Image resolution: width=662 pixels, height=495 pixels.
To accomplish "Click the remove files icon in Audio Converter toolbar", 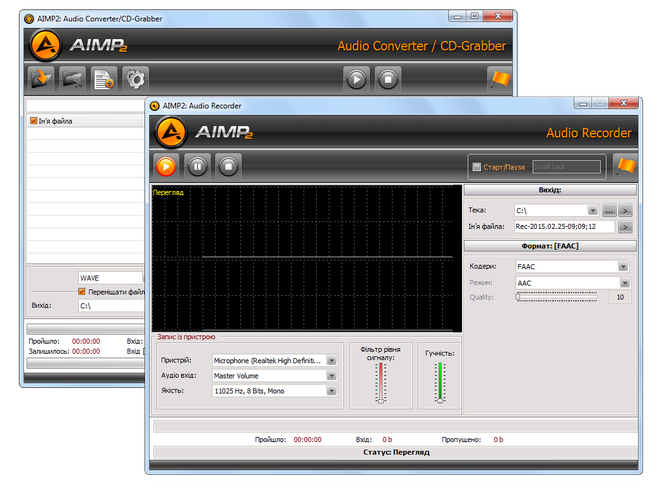I will point(72,79).
